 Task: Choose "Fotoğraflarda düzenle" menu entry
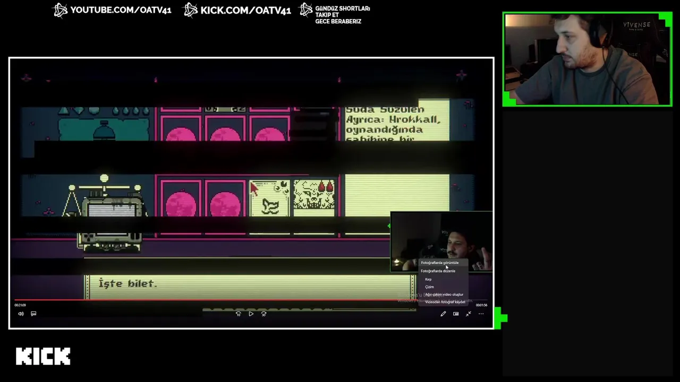pyautogui.click(x=438, y=271)
